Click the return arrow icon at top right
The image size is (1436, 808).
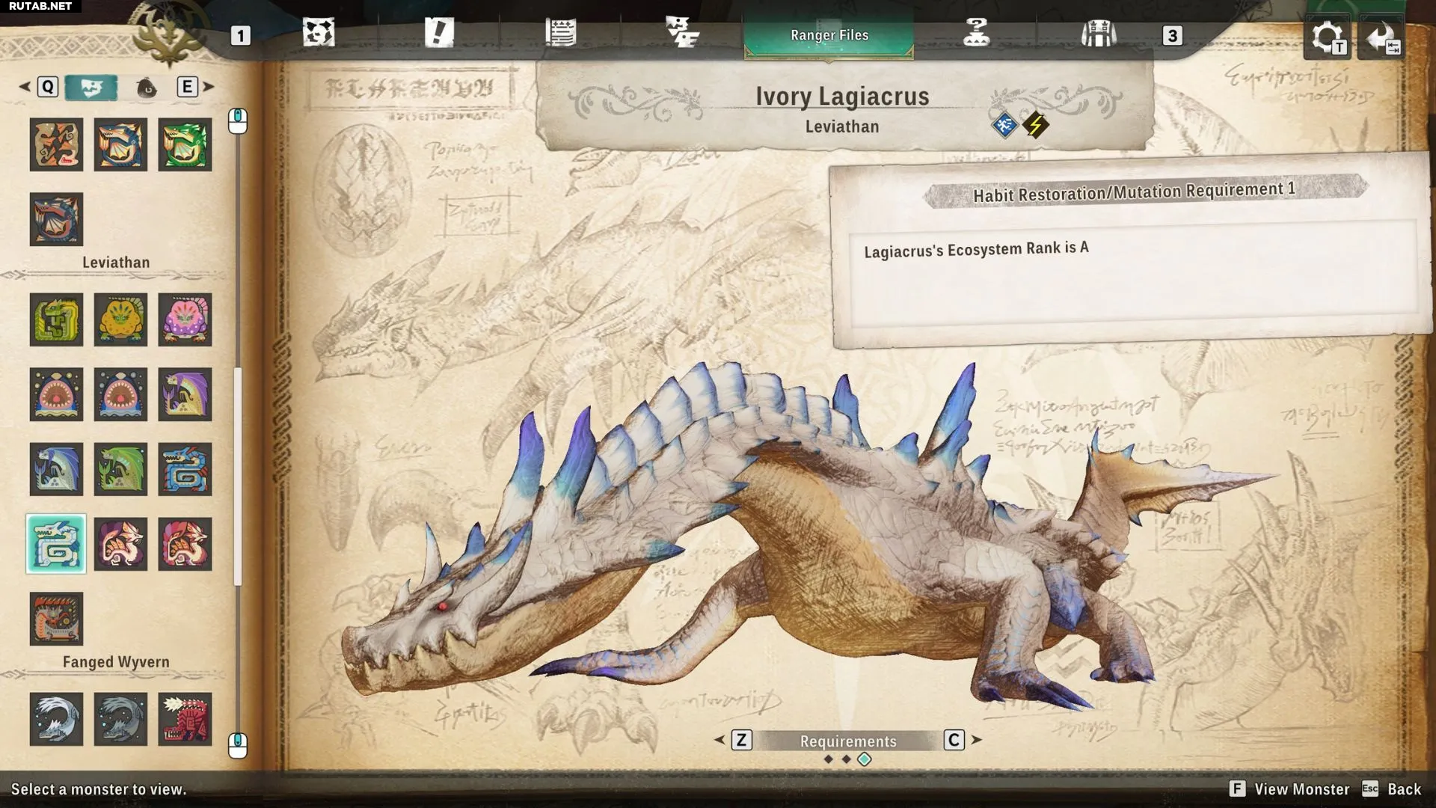click(x=1381, y=37)
